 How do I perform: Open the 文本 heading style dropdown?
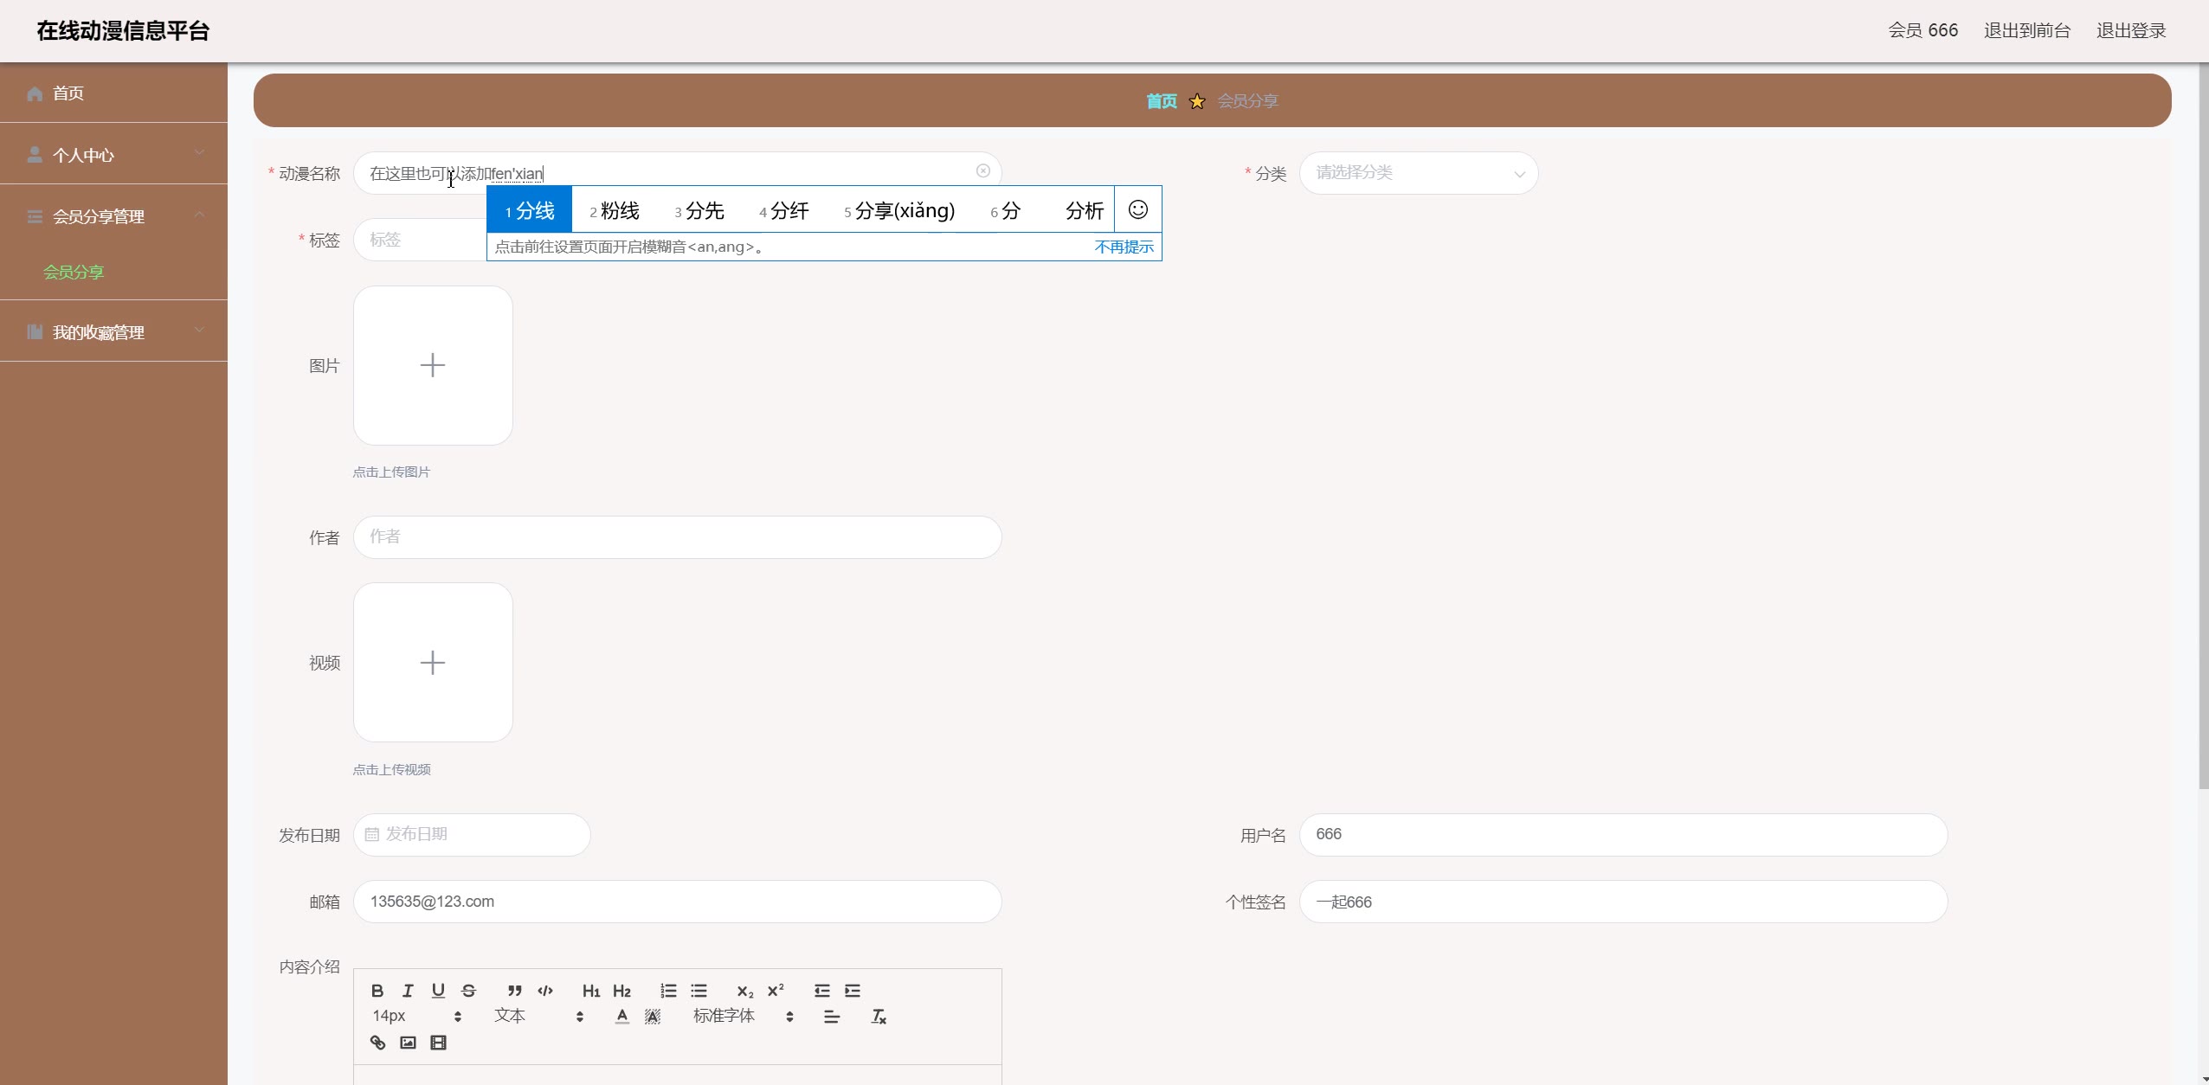coord(538,1016)
